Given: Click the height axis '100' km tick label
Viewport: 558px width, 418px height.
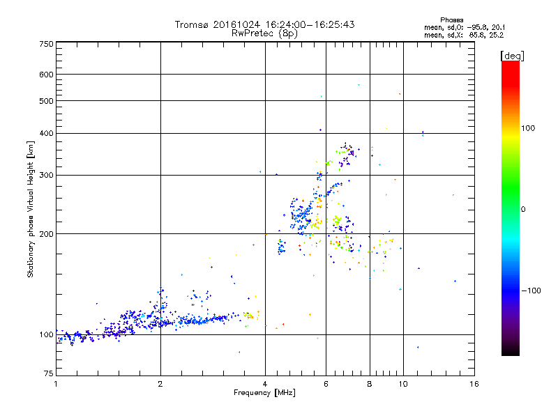Looking at the screenshot, I should [46, 334].
